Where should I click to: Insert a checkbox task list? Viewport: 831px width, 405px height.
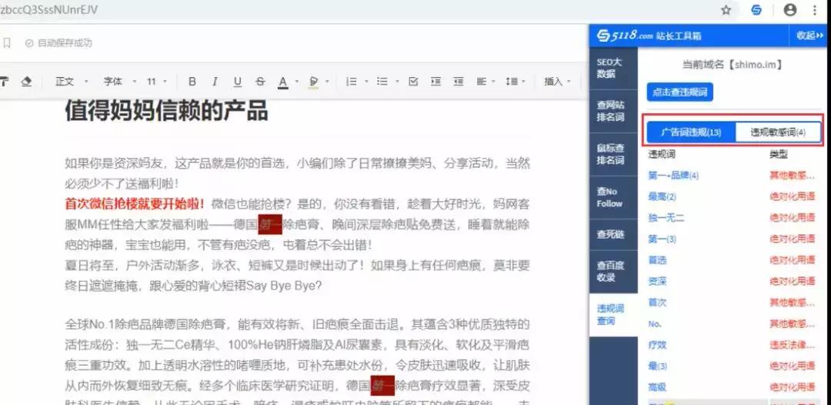point(414,82)
